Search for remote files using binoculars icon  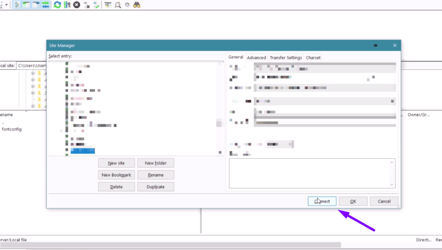136,5
